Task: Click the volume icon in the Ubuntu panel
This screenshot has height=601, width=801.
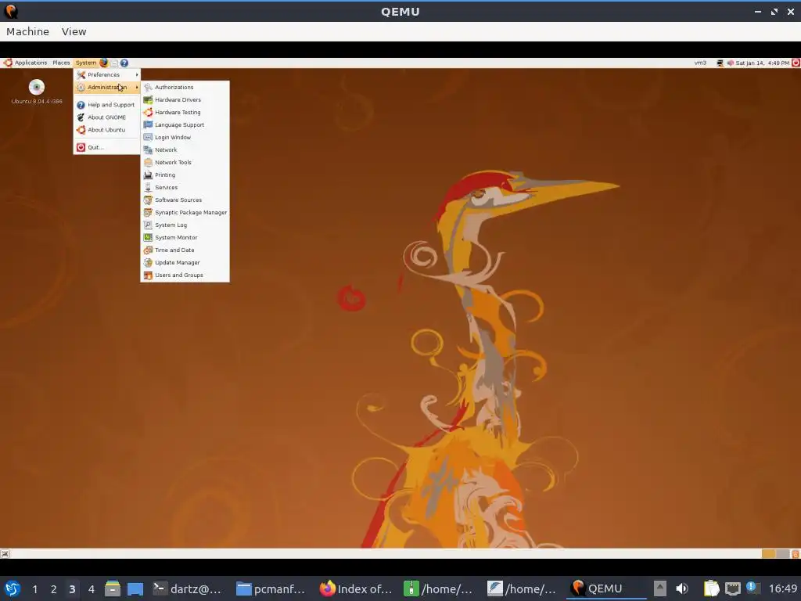Action: coord(730,63)
